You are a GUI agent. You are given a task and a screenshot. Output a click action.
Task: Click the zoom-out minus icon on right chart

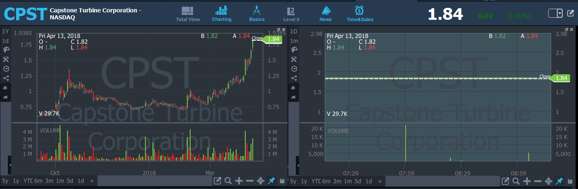point(538,181)
